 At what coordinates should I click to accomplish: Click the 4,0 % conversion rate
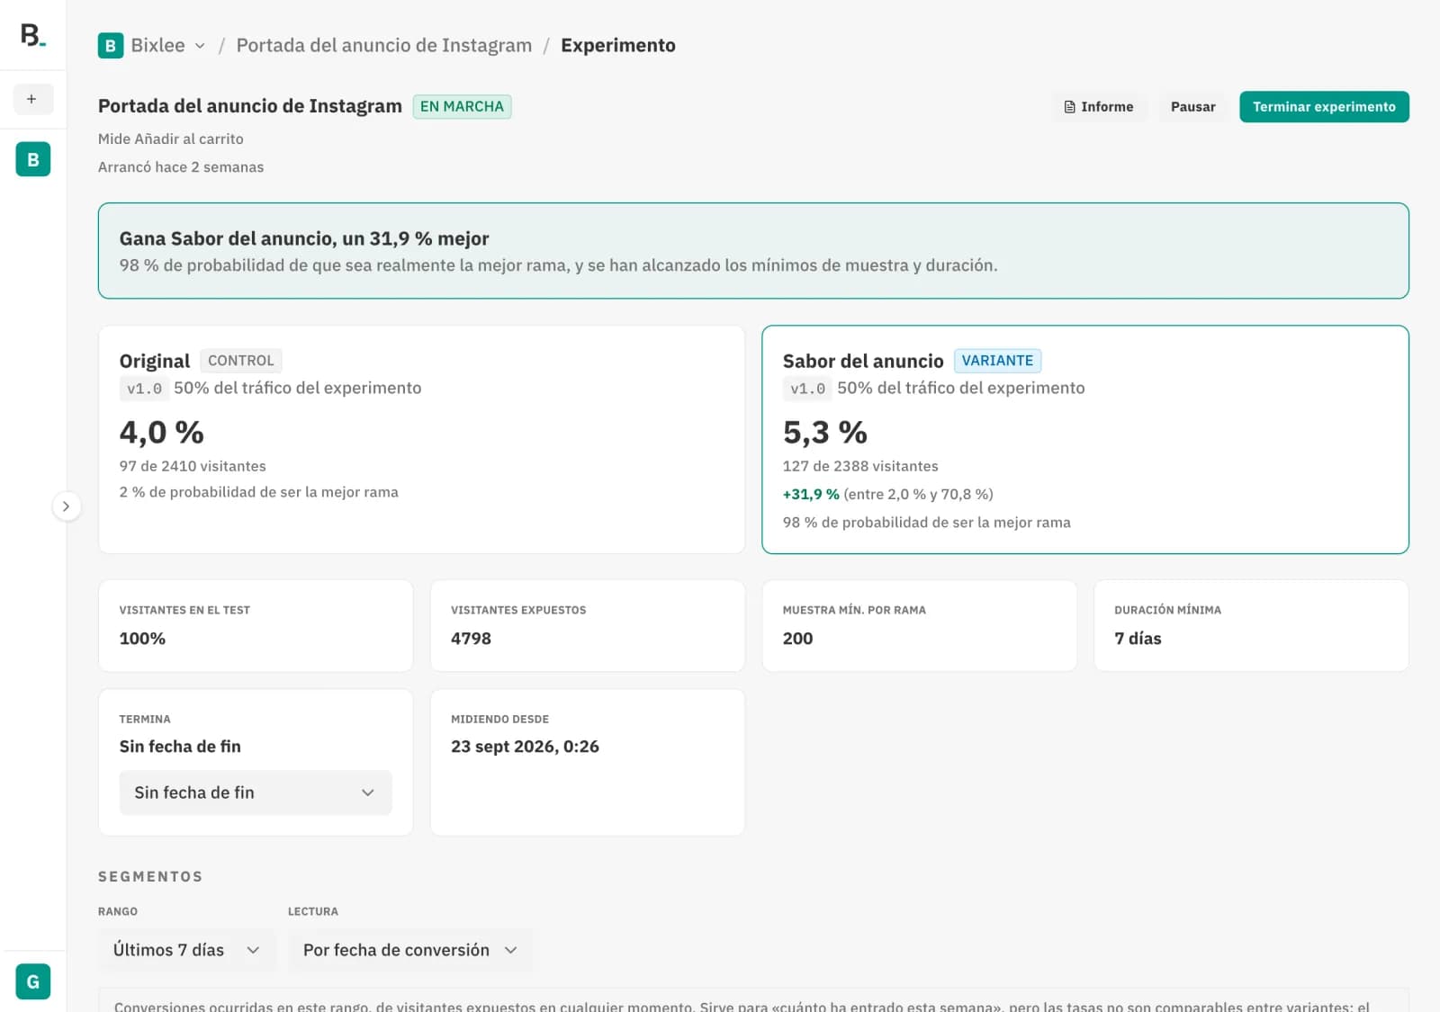pyautogui.click(x=162, y=433)
